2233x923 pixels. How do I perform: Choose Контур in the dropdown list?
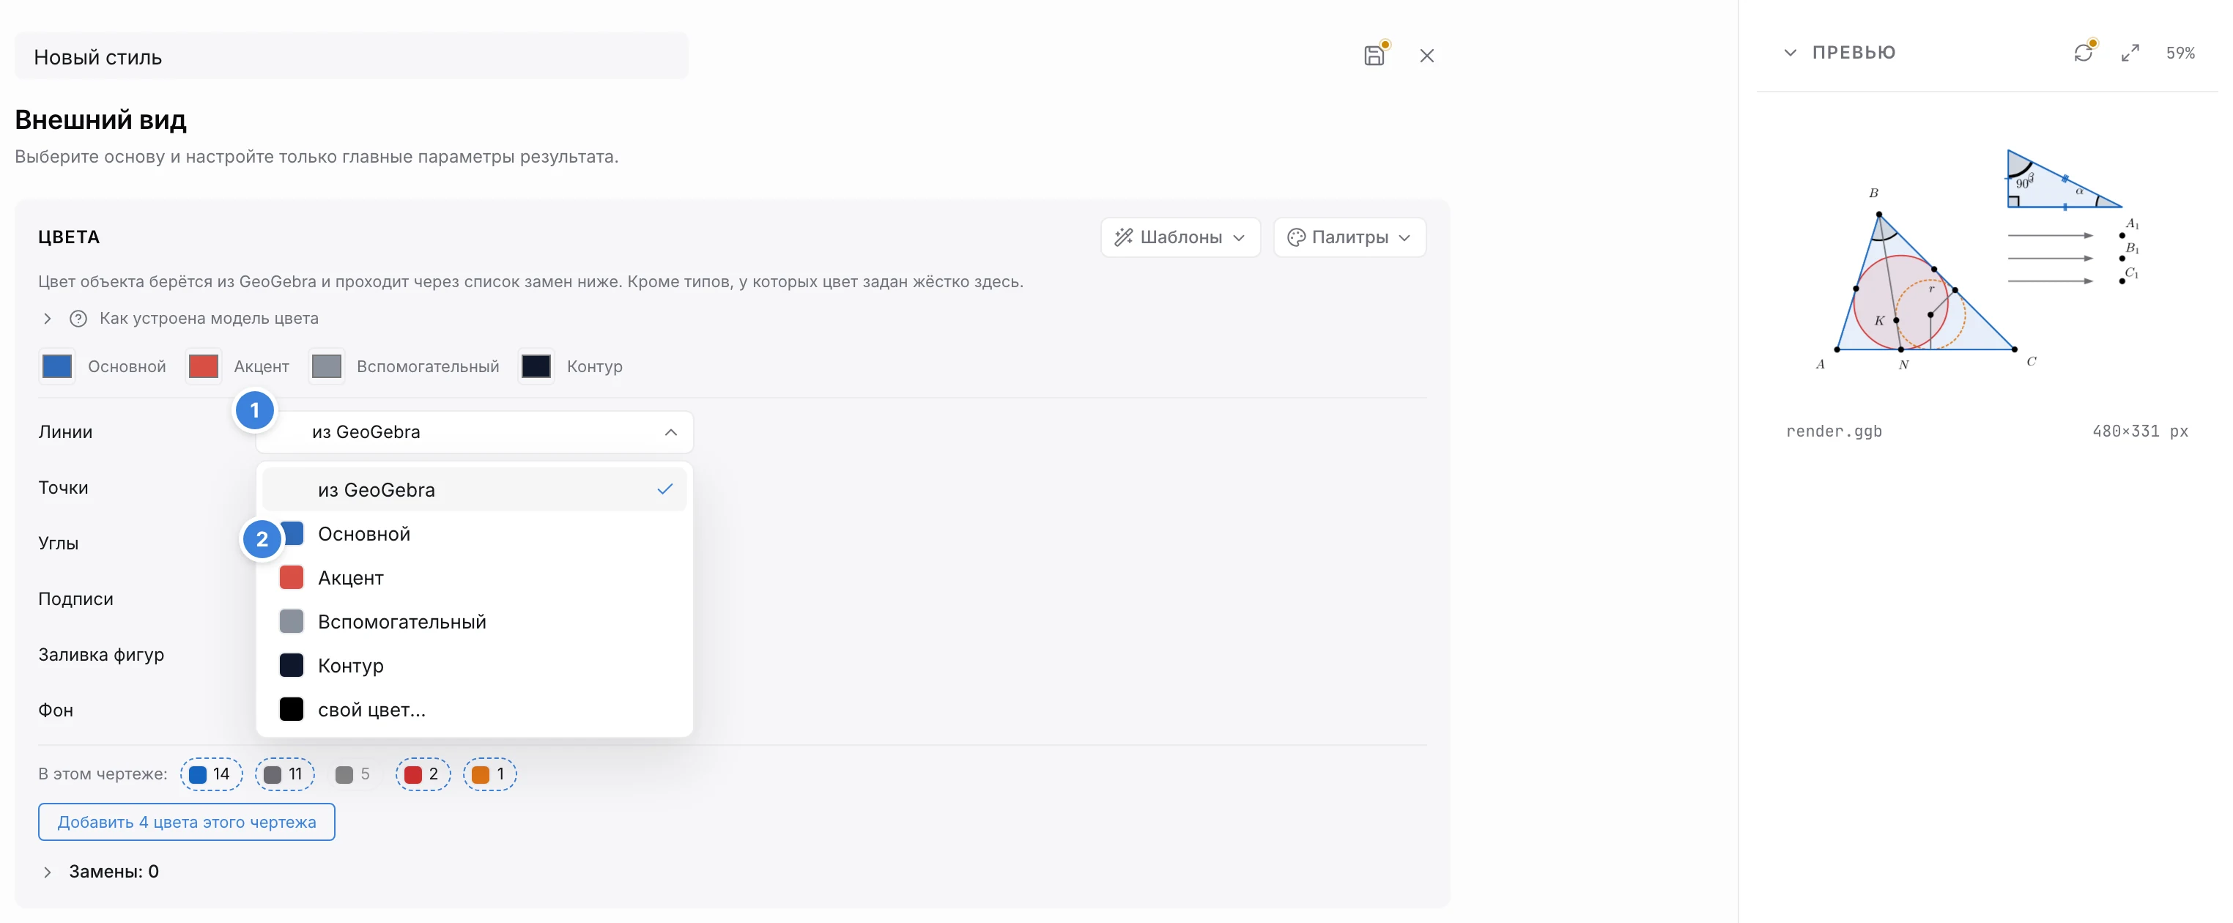pos(474,666)
